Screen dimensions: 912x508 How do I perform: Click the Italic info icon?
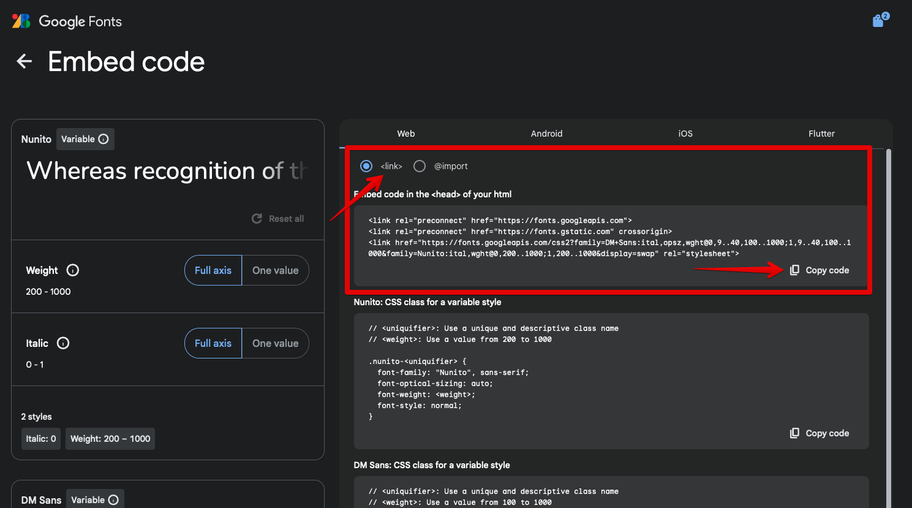point(63,343)
